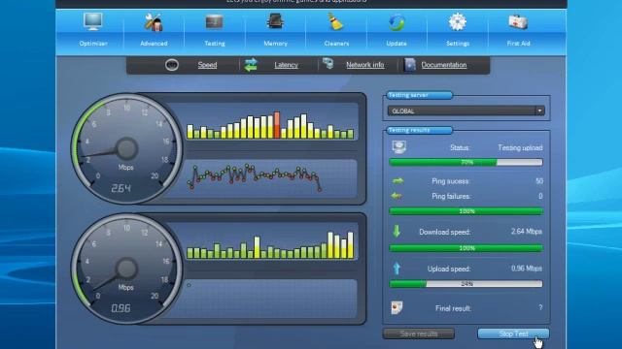Click the Final result document icon
Viewport: 622px width, 349px height.
click(x=397, y=307)
